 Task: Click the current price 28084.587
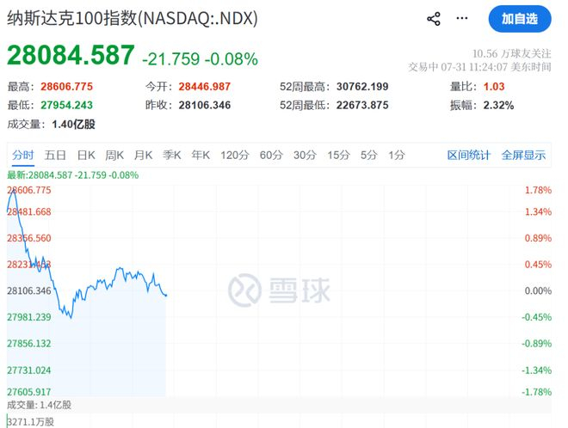coord(71,55)
